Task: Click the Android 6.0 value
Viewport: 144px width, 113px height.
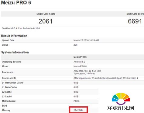Action: pyautogui.click(x=79, y=62)
